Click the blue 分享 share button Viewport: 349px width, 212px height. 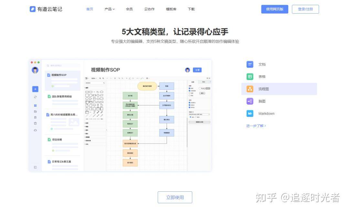(x=197, y=70)
